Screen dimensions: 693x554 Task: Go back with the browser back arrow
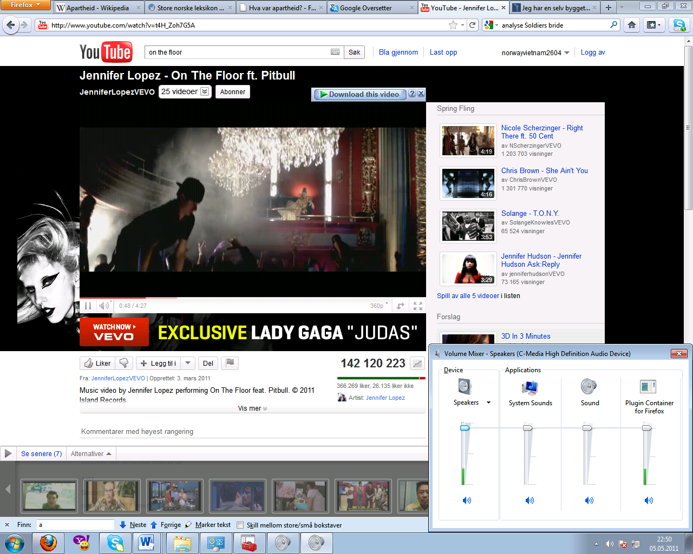11,25
